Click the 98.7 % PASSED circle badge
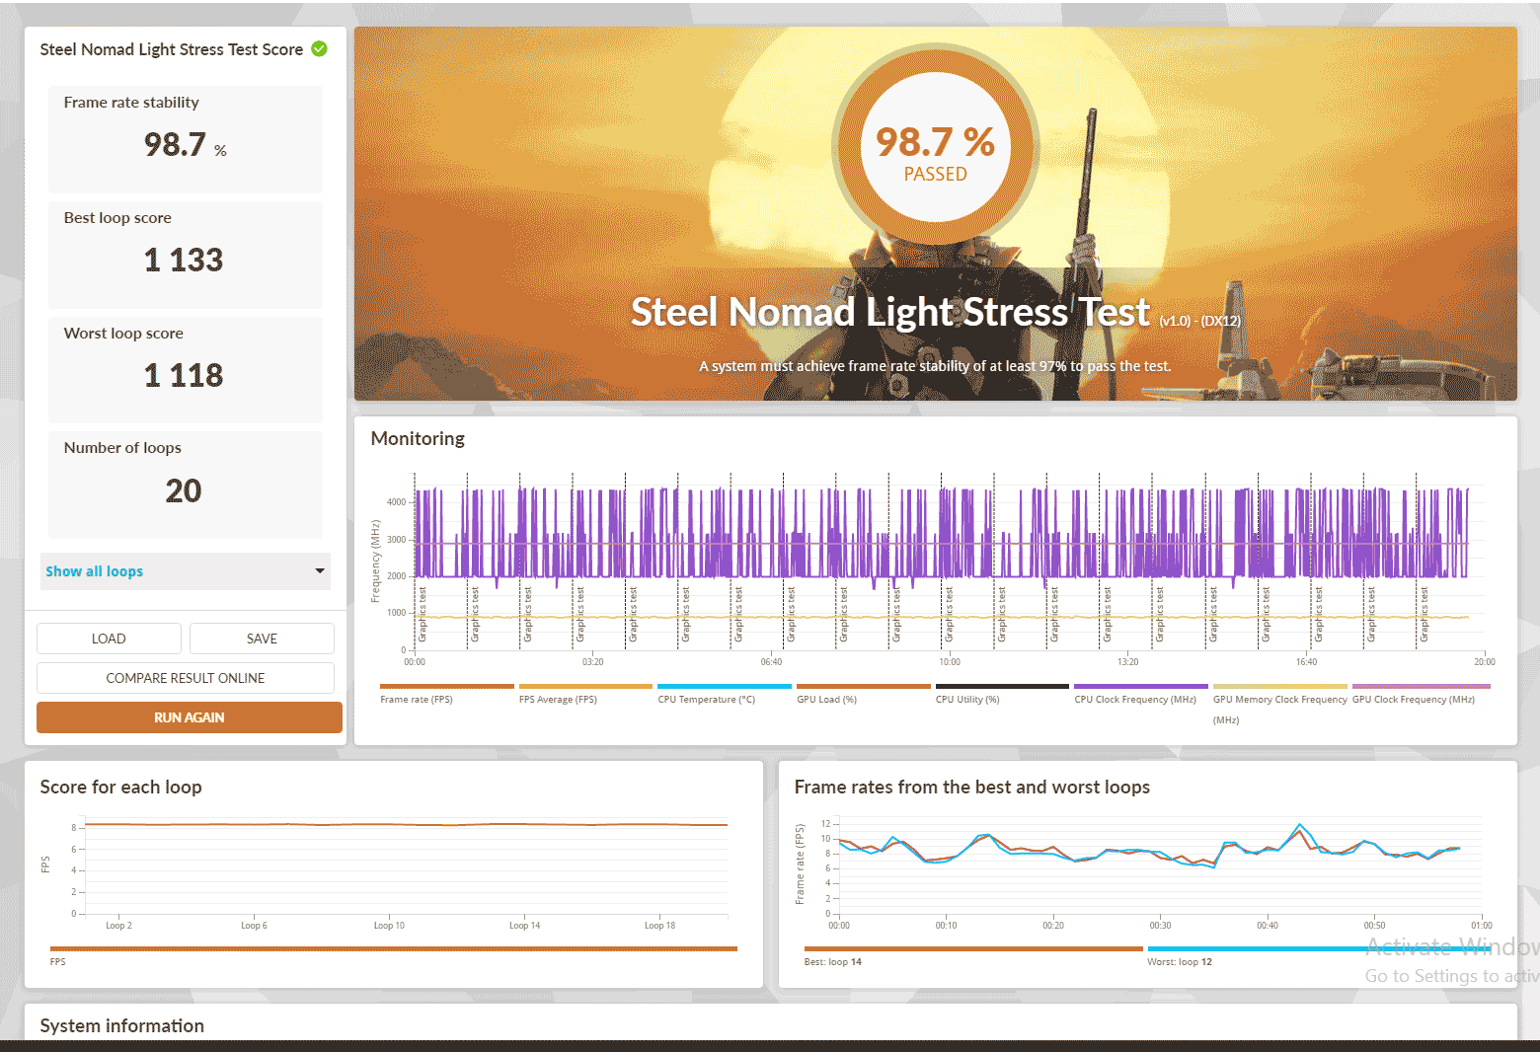Viewport: 1540px width, 1052px height. pyautogui.click(x=935, y=148)
